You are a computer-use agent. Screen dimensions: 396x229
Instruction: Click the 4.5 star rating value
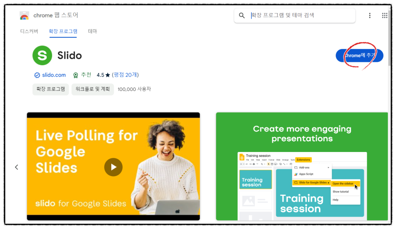[100, 75]
